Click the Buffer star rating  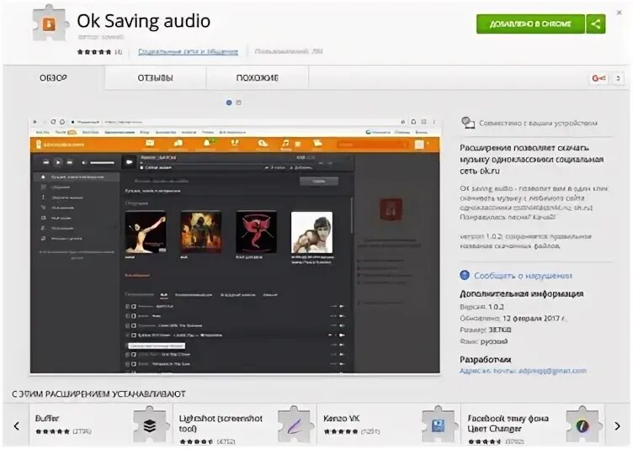tap(52, 431)
